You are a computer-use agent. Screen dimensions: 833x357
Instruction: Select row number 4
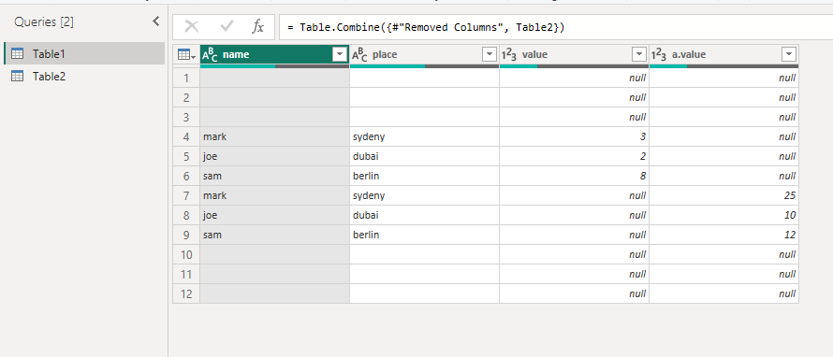point(186,136)
